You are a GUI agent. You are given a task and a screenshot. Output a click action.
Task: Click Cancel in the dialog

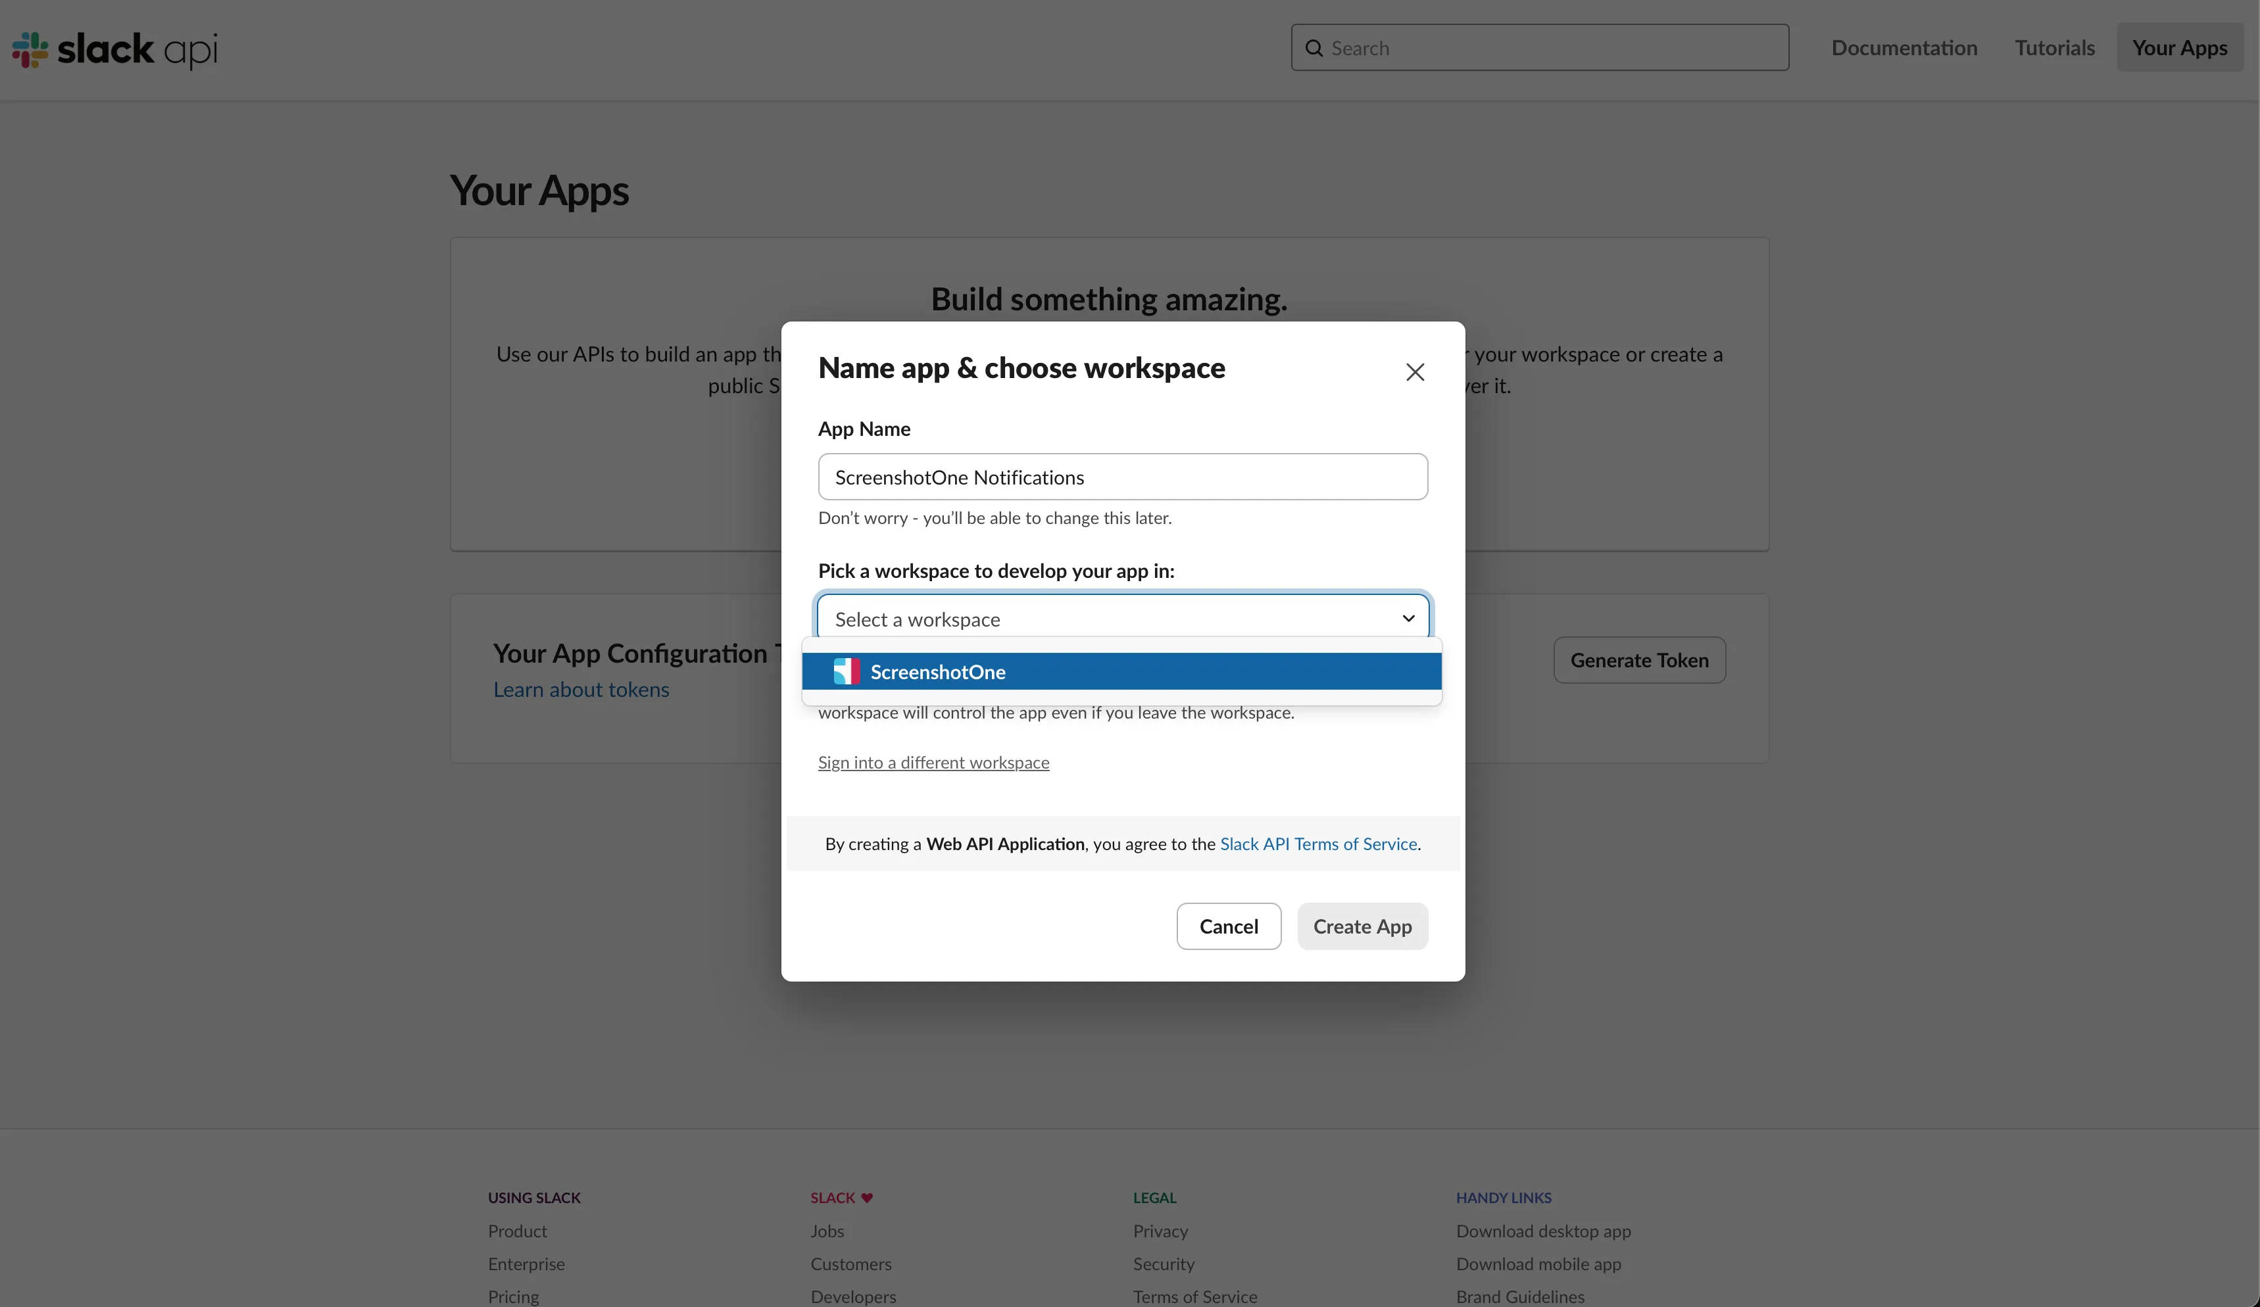1228,926
